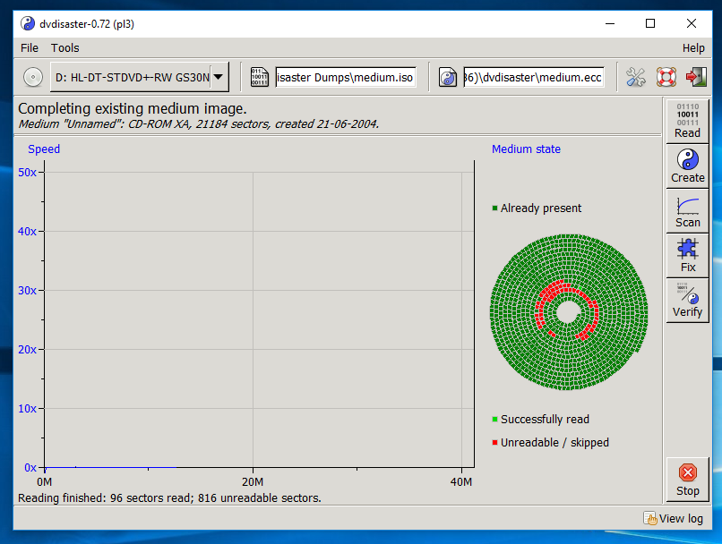Screen dimensions: 722x544
Task: Click the "Unreadable / skipped" legend label
Action: pos(554,443)
